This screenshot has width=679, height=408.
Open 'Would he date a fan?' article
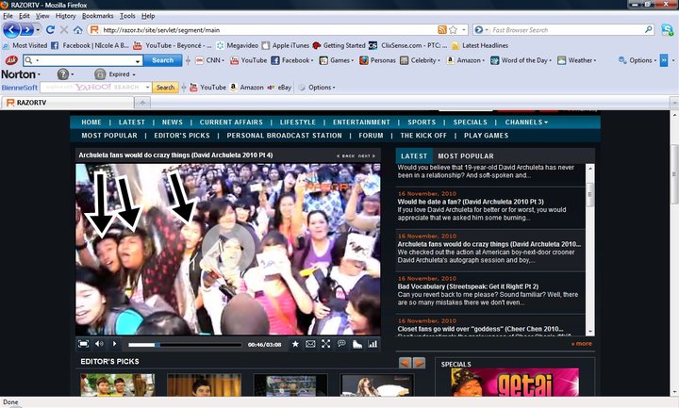tap(471, 202)
